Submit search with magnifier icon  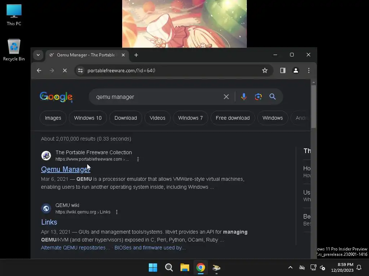coord(272,97)
